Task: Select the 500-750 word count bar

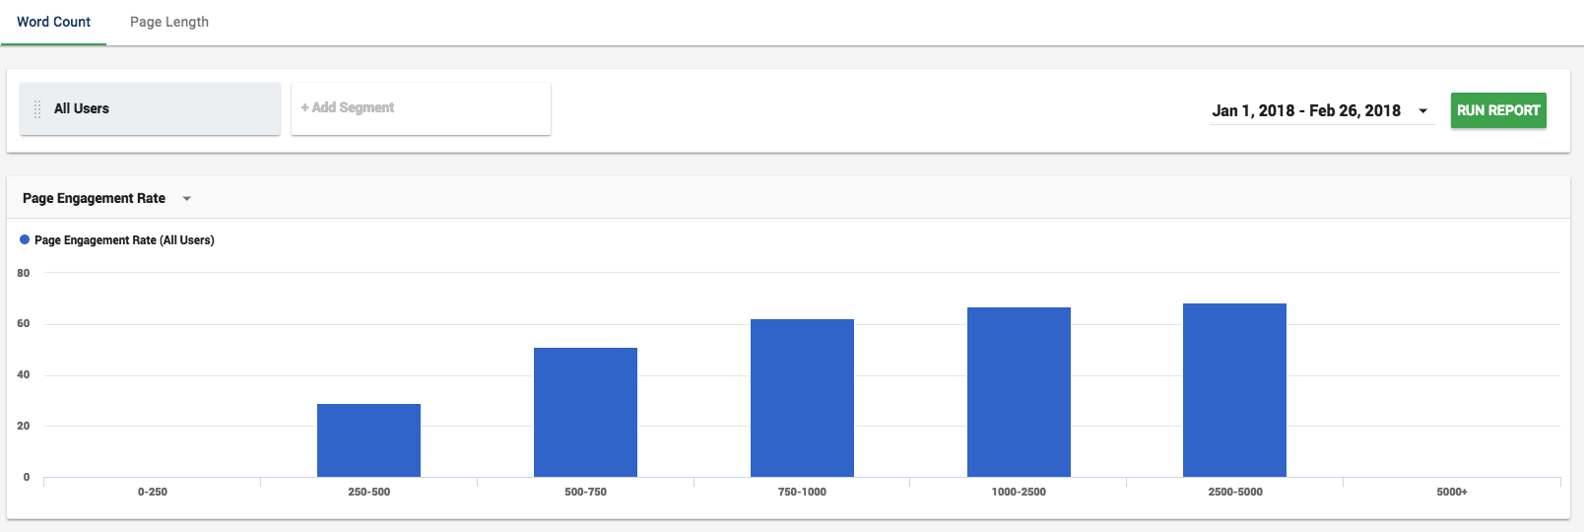Action: 585,412
